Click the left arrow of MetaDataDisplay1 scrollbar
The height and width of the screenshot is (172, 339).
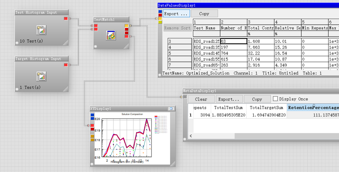coord(191,136)
